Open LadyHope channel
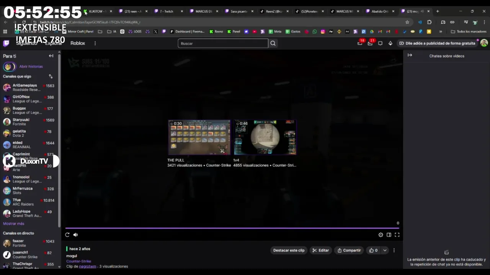Viewport: 490px width, 275px height. [x=29, y=214]
